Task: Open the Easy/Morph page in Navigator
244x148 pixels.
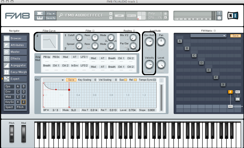Action: 15,72
